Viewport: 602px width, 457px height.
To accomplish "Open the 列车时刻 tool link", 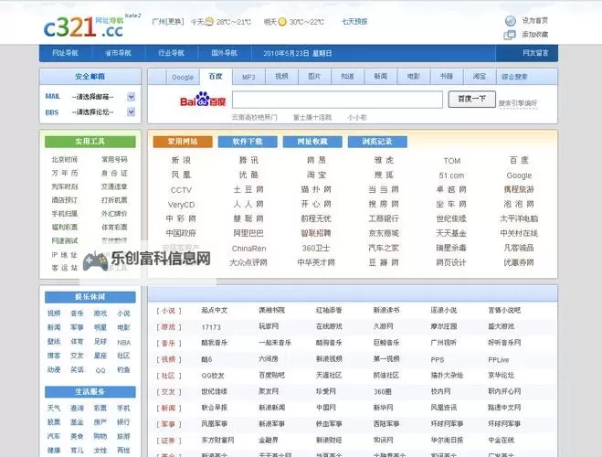I will [65, 186].
